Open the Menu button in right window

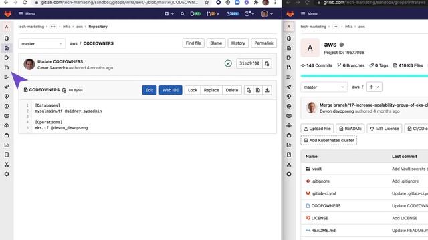click(309, 13)
